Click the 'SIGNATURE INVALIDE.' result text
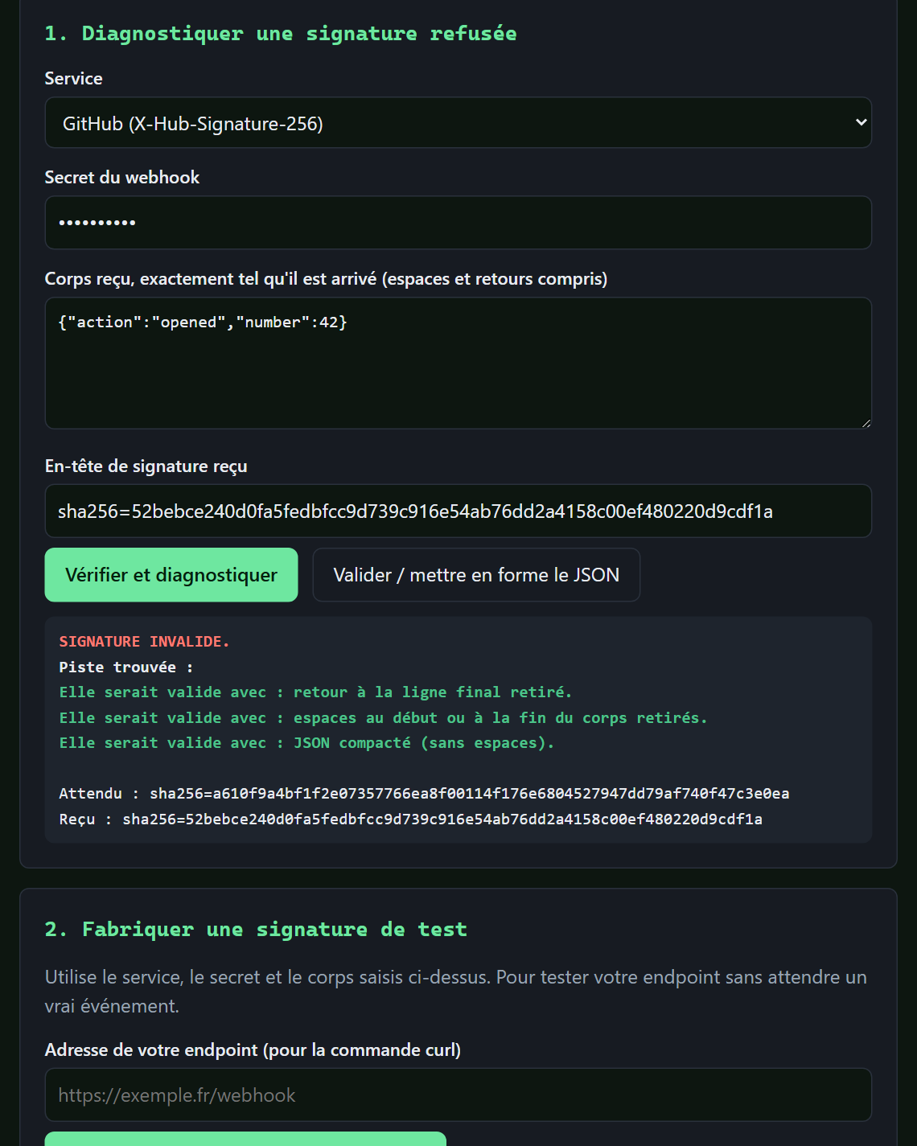Screen dimensions: 917x1146 [x=144, y=641]
